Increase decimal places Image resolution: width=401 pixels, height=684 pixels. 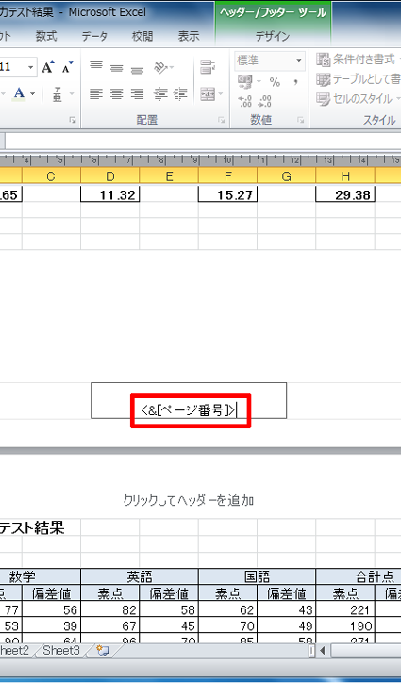click(245, 101)
